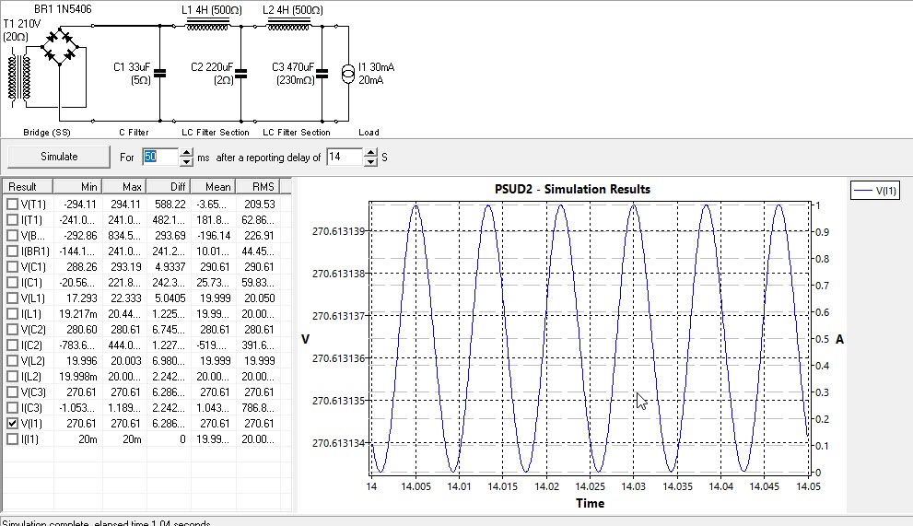The image size is (913, 526).
Task: Tick the I(C2) result checkbox
Action: point(12,345)
